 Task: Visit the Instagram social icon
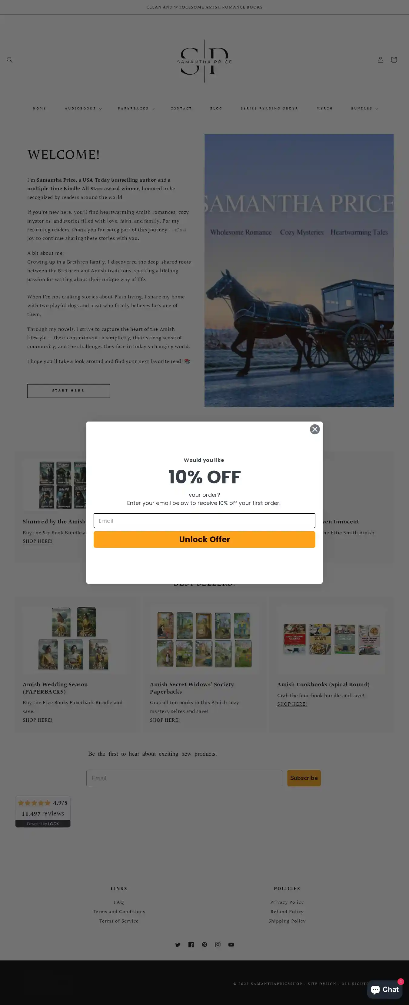pos(218,945)
